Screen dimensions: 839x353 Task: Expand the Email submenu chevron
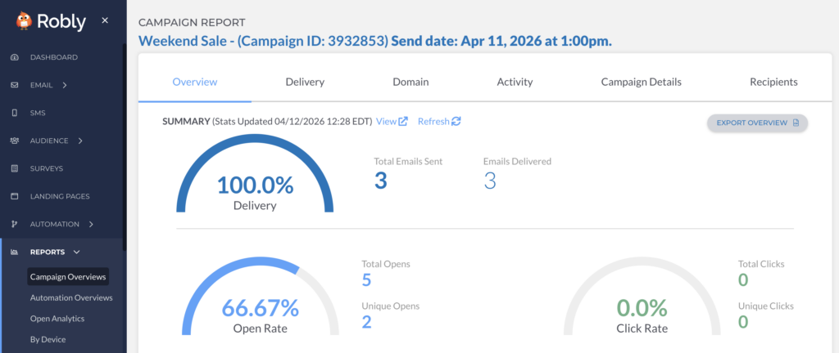(x=64, y=85)
